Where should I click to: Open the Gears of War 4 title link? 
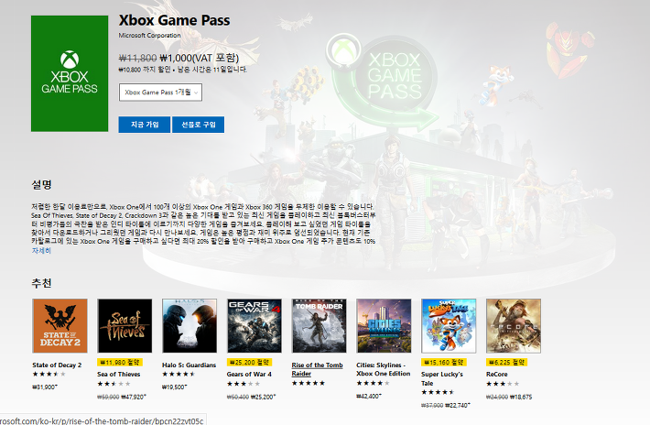(x=249, y=374)
